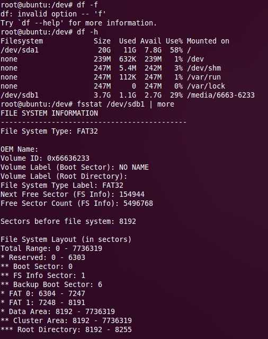This screenshot has height=339, width=268.
Task: Click 'File System Type: FAT32' line
Action: (x=49, y=131)
